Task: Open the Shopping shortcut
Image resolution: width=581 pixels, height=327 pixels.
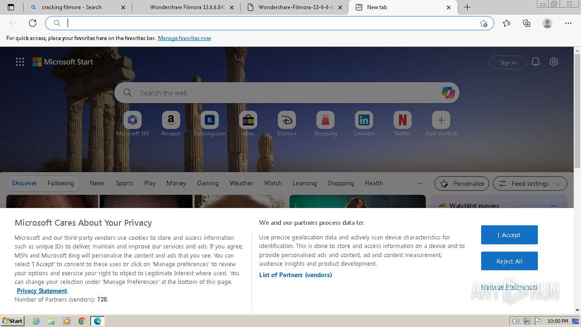Action: click(325, 124)
